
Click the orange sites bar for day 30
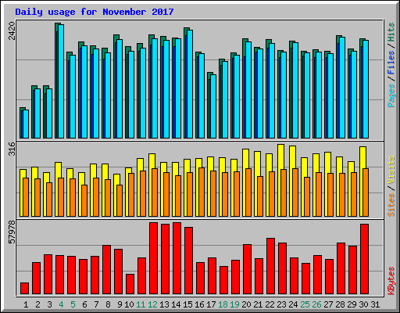click(x=366, y=192)
